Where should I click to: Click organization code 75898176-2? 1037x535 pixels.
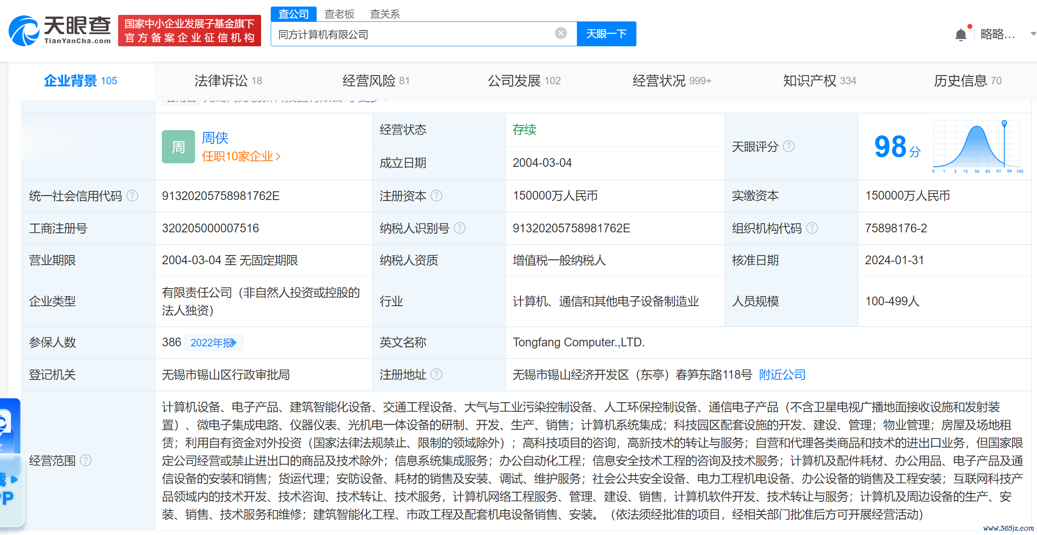tap(896, 228)
